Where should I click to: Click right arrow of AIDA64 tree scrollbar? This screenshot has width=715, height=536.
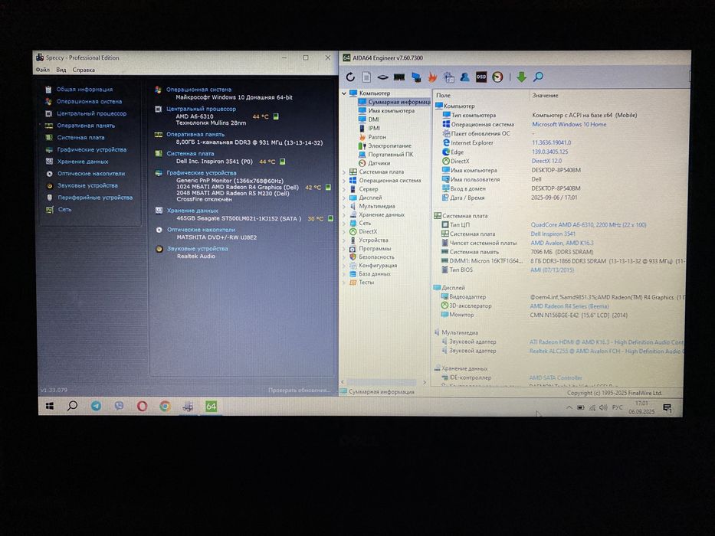[x=425, y=382]
